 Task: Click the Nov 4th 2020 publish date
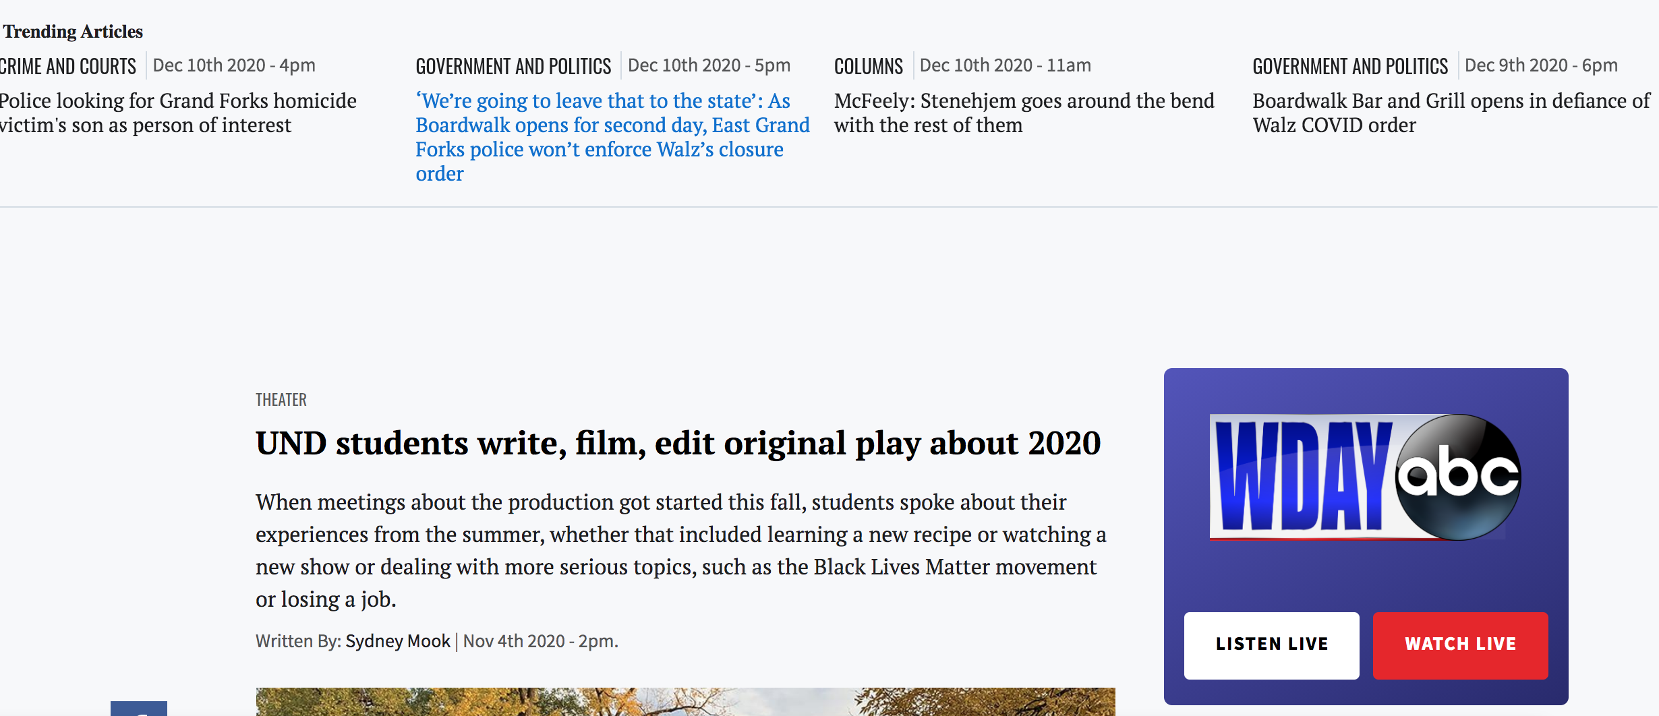pyautogui.click(x=540, y=641)
